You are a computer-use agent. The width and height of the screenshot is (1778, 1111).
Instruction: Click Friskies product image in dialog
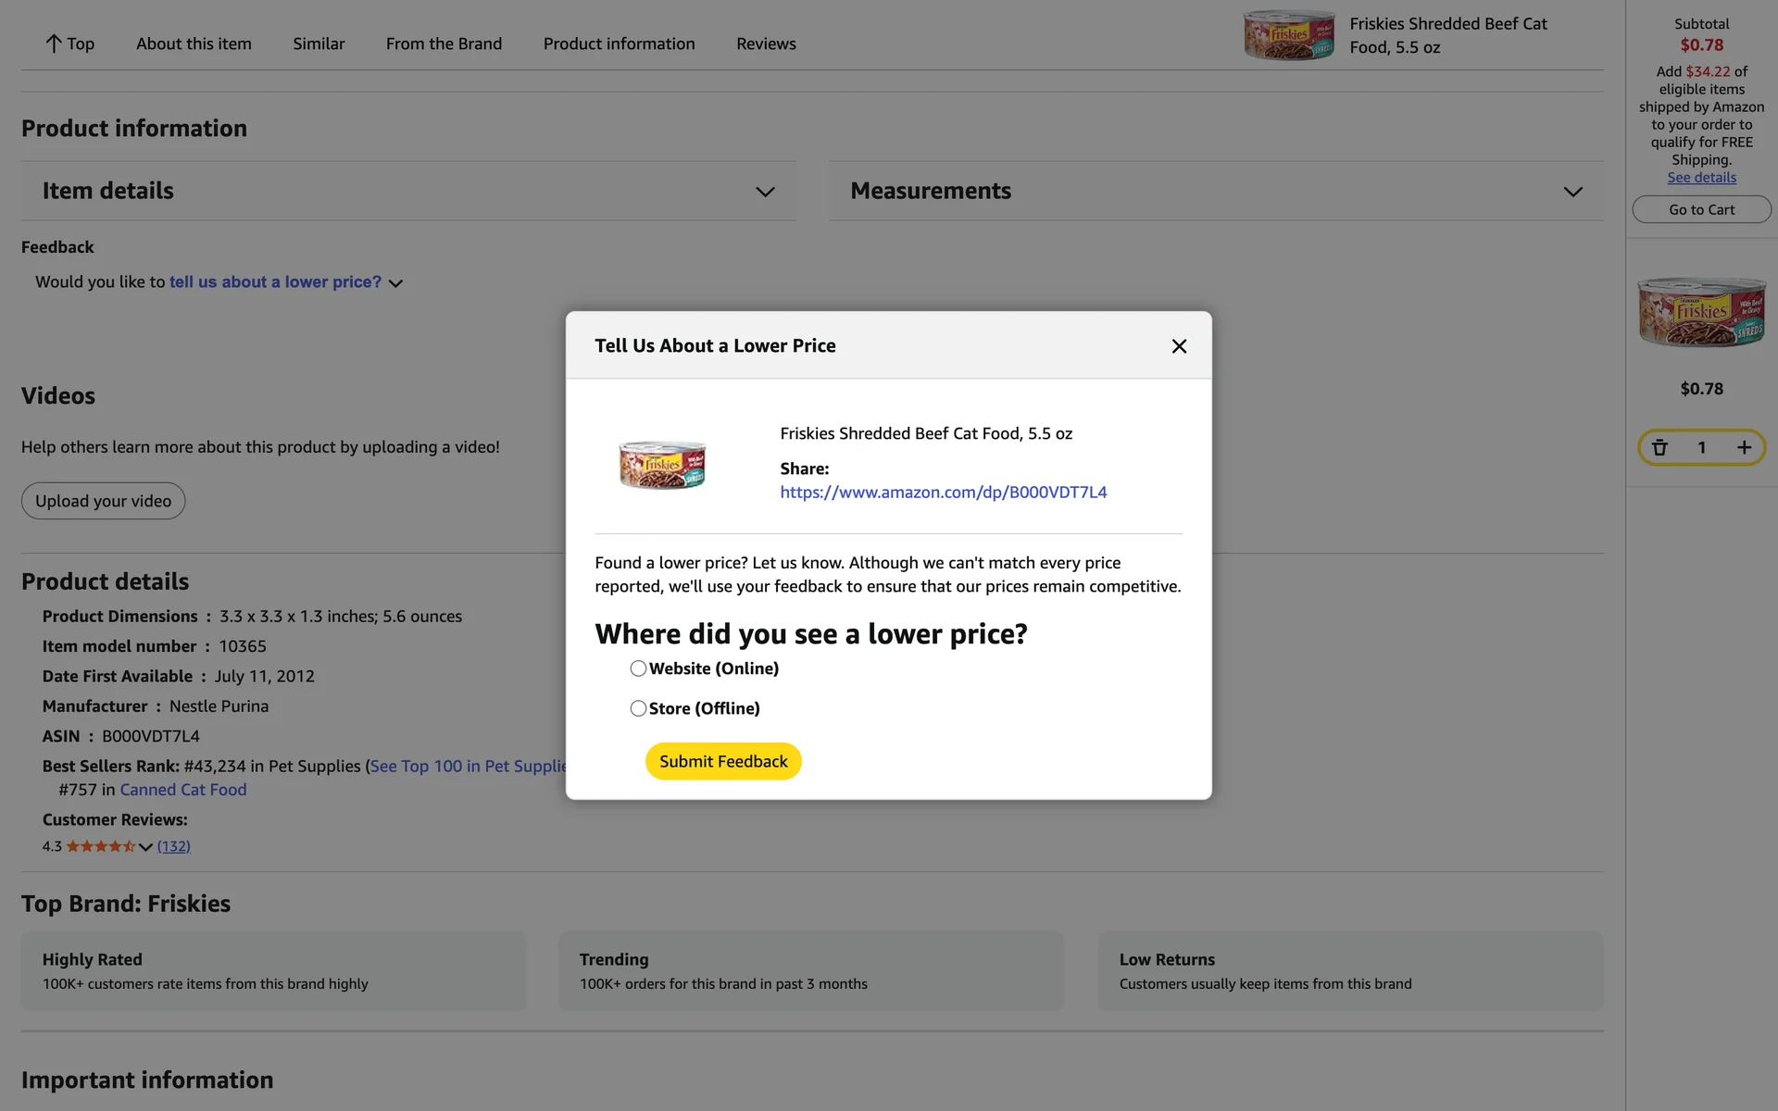662,465
